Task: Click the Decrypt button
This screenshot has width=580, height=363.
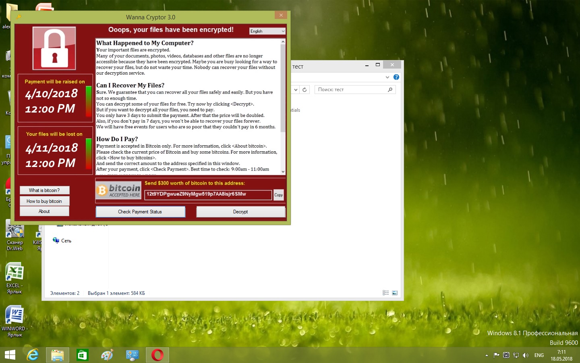Action: tap(240, 212)
